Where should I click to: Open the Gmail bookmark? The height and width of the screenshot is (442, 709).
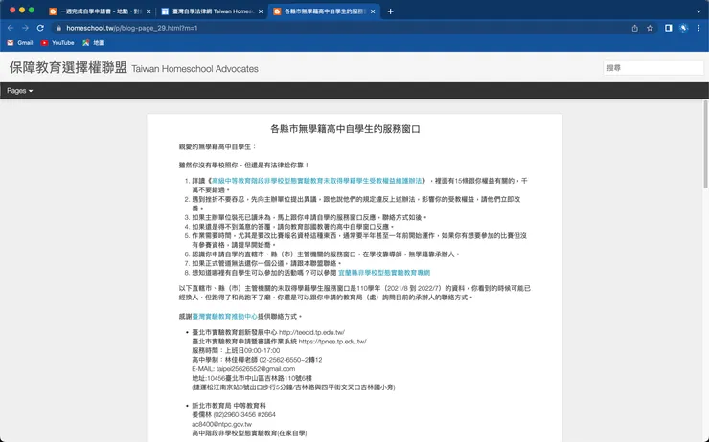click(x=20, y=43)
